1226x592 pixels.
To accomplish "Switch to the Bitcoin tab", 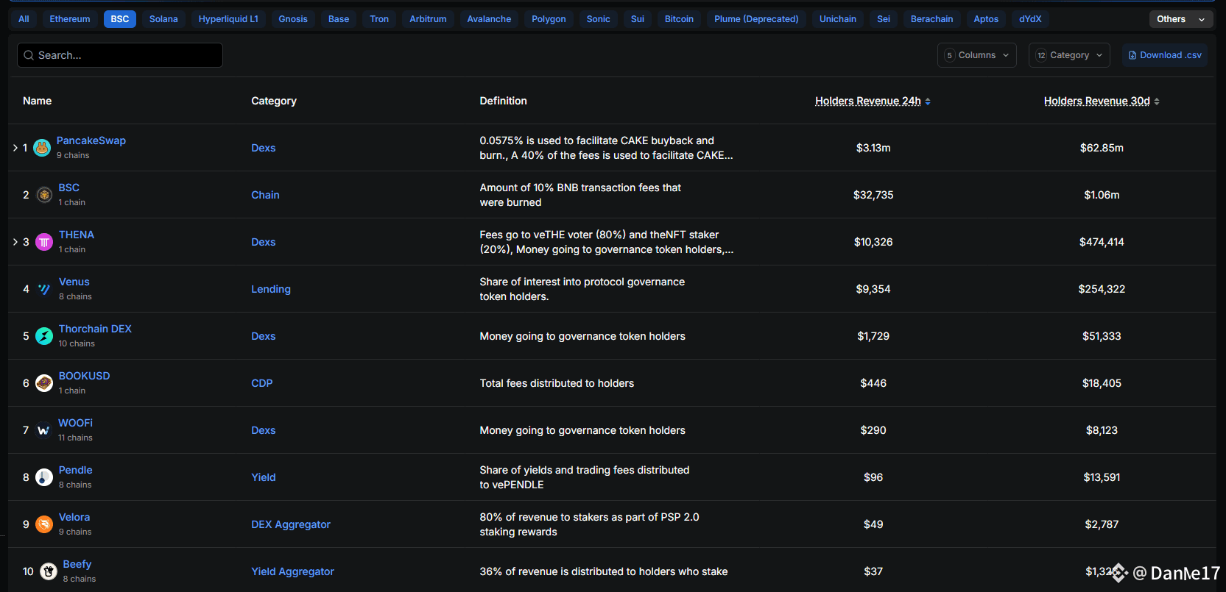I will (679, 19).
